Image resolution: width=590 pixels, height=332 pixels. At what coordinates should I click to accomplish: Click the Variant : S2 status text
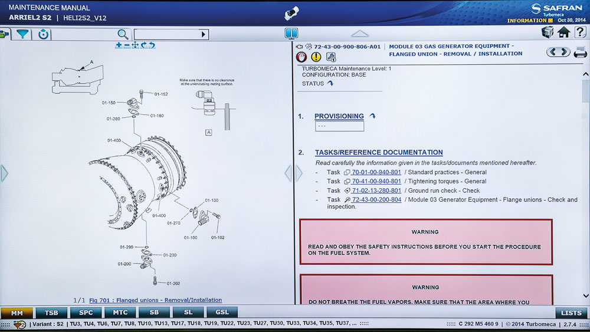tap(48, 324)
